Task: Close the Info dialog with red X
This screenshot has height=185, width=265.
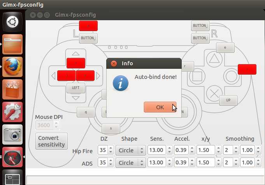Action: click(x=114, y=63)
